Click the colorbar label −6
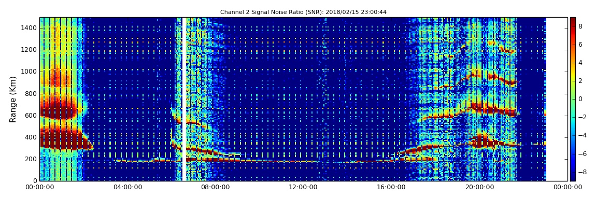596x211 pixels. (x=581, y=153)
